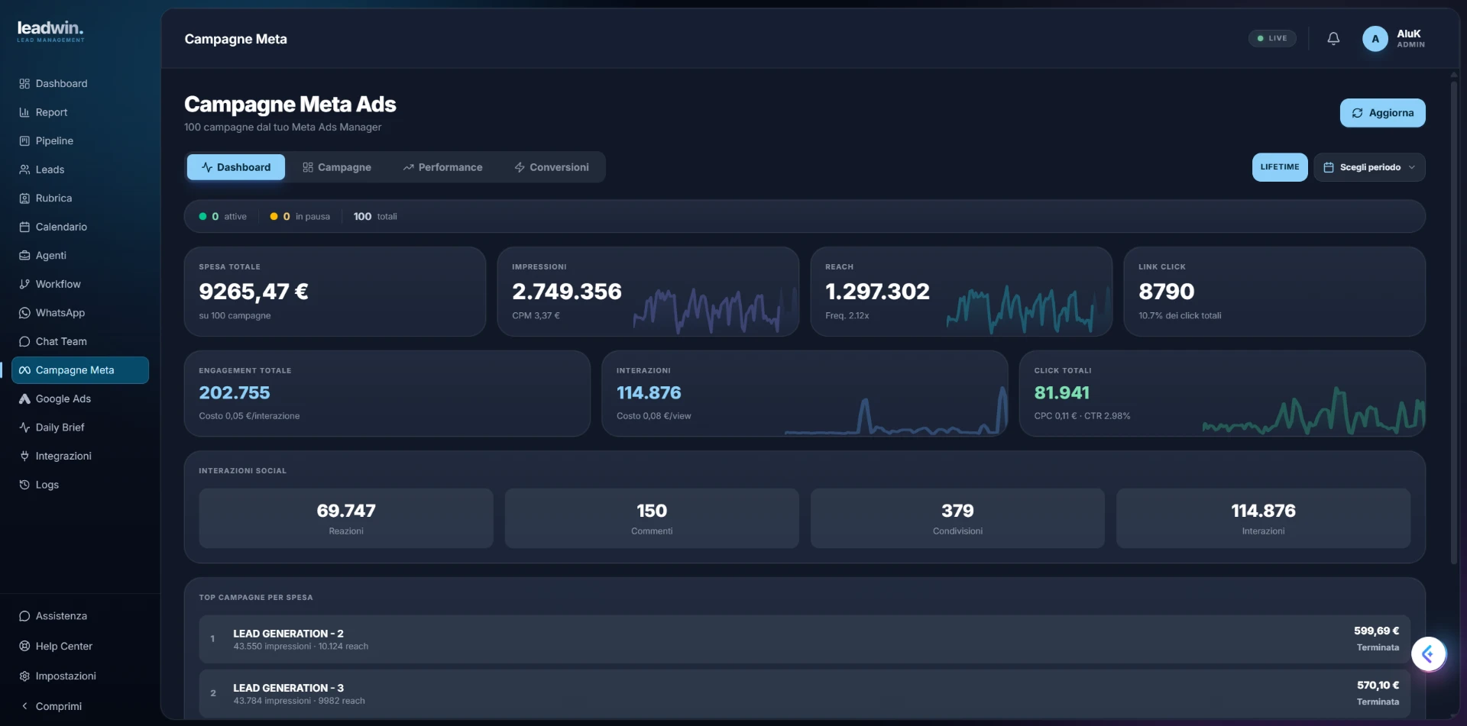
Task: Open LEAD GENERATION - 3 campaign row
Action: (x=805, y=693)
